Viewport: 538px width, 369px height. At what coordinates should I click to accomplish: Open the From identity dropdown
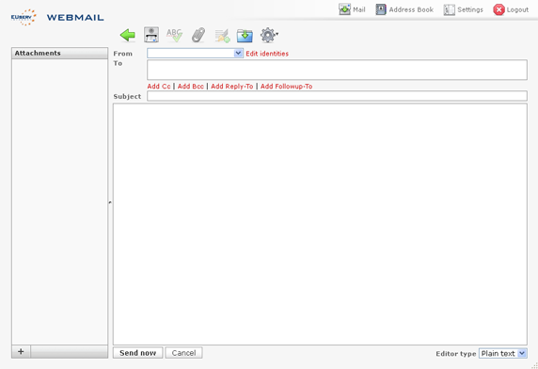(195, 54)
